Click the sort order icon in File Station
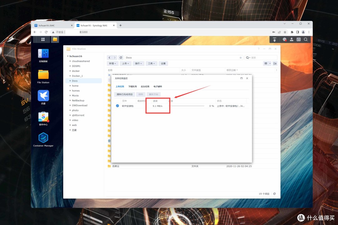 tap(275, 63)
